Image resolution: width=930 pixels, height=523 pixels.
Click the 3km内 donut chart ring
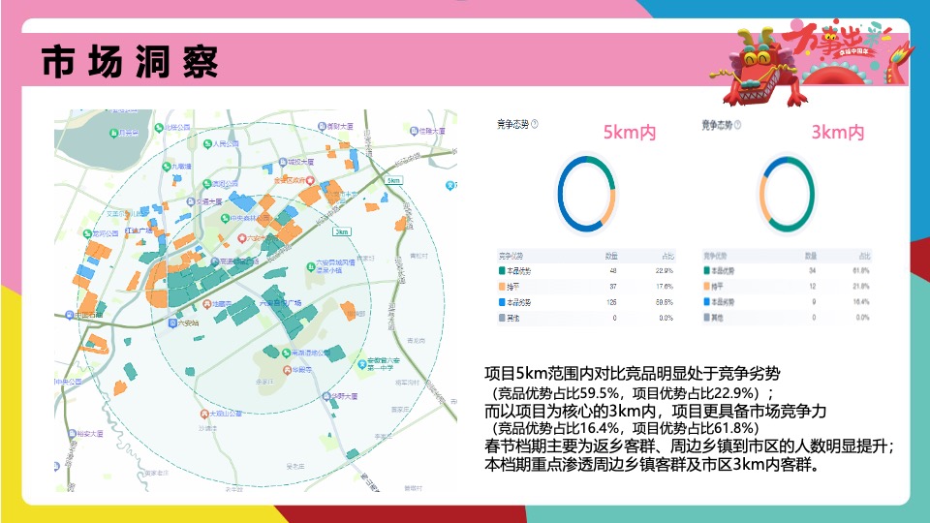(787, 194)
